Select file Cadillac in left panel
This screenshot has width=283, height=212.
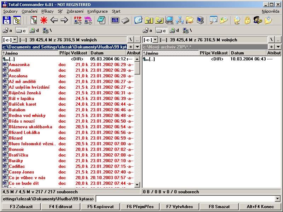(x=68, y=166)
